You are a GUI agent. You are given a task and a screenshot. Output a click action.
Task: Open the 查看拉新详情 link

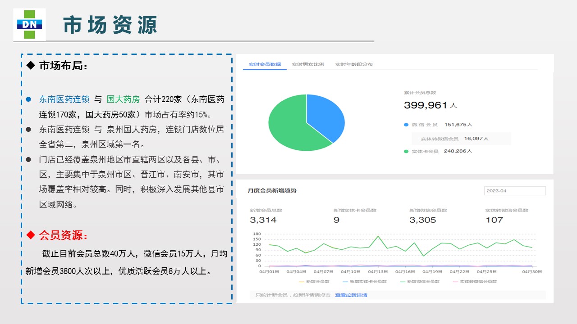click(x=351, y=295)
